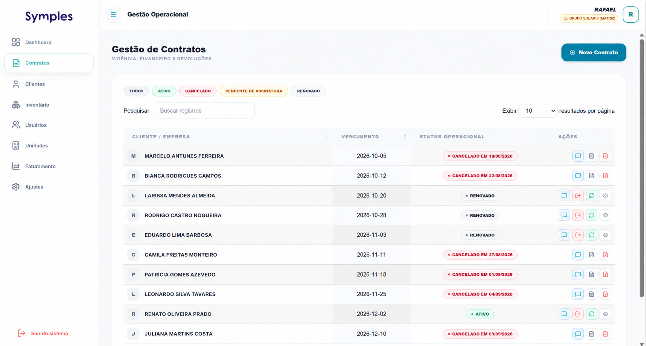
Task: View Larissa Mendes Almeida contract eye icon
Action: 605,196
